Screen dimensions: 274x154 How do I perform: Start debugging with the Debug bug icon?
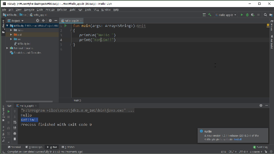click(x=247, y=15)
